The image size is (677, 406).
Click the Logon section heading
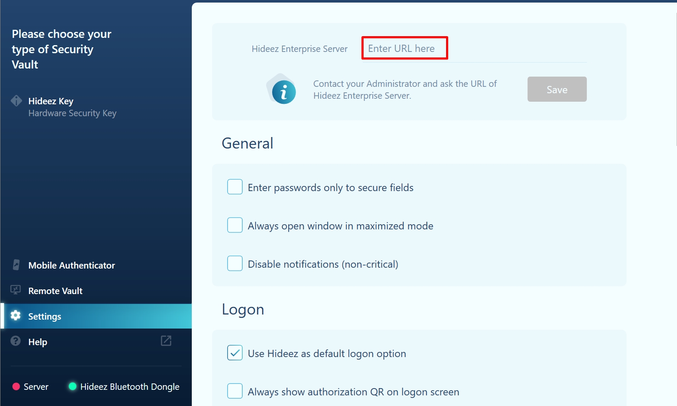243,310
